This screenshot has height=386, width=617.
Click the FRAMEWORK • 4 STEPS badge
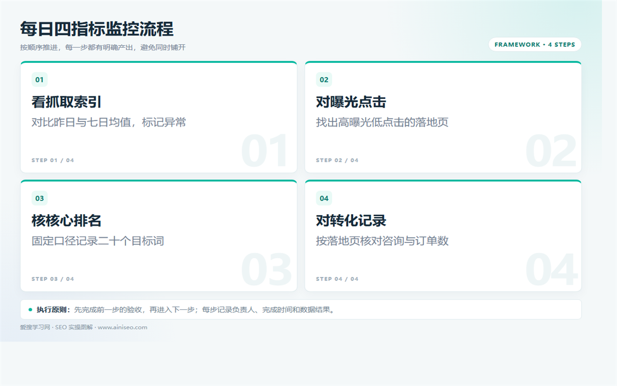coord(535,45)
